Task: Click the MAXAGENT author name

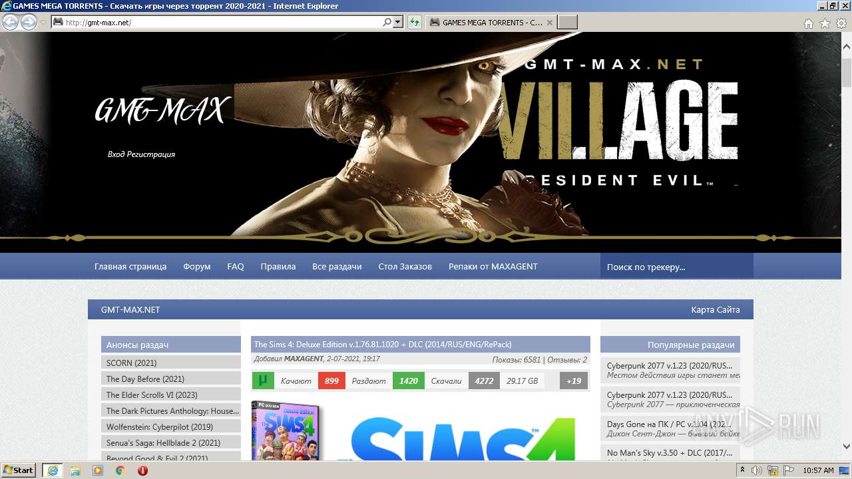Action: click(x=303, y=359)
